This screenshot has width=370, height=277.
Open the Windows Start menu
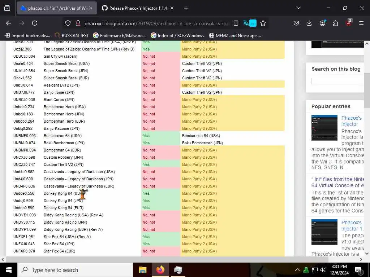(9, 270)
